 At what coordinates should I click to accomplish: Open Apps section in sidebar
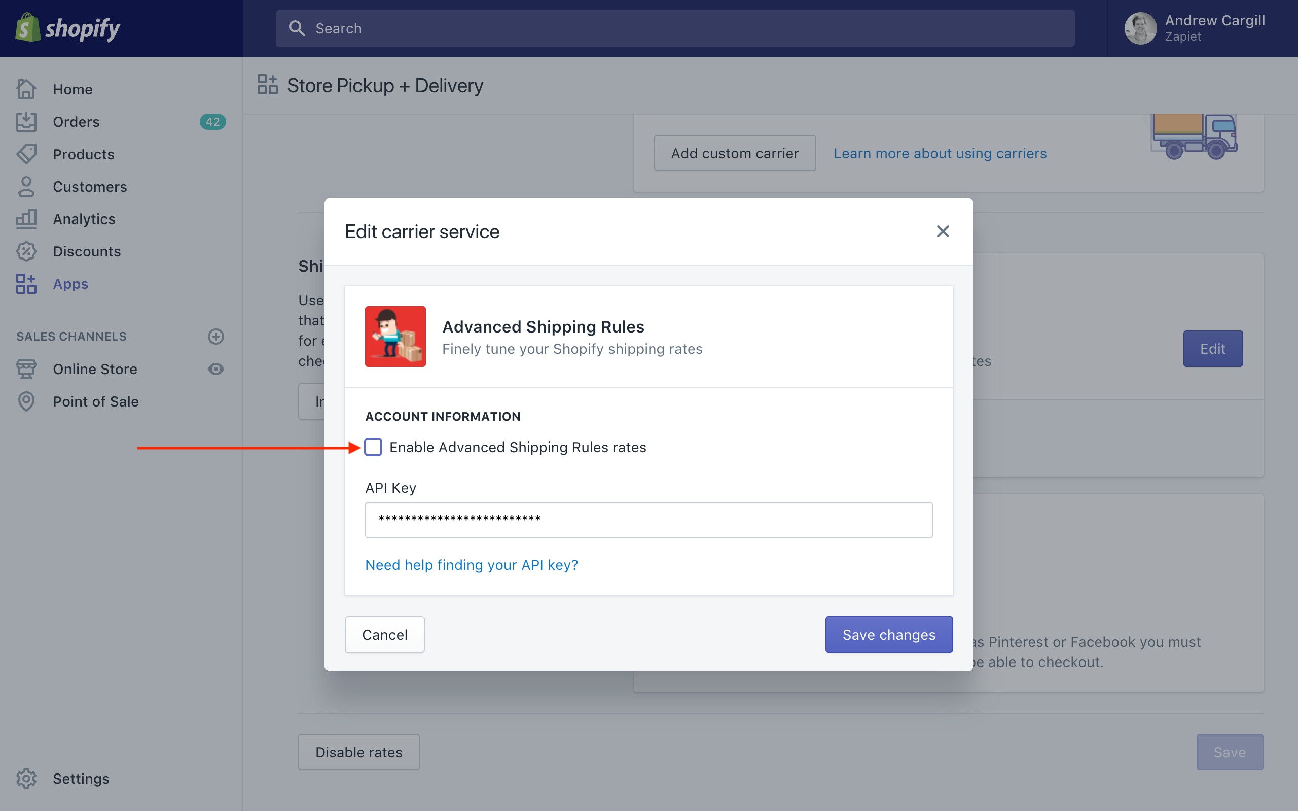point(70,284)
